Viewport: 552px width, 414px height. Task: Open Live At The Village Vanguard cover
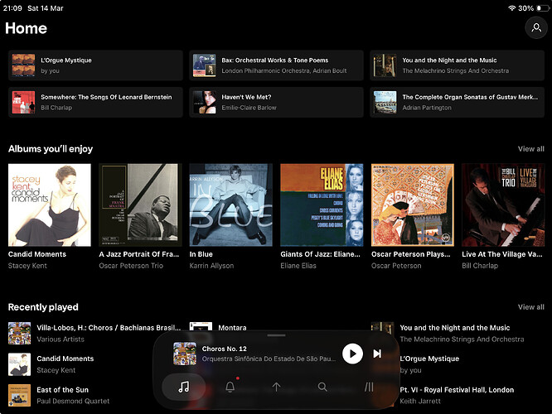[x=503, y=205]
